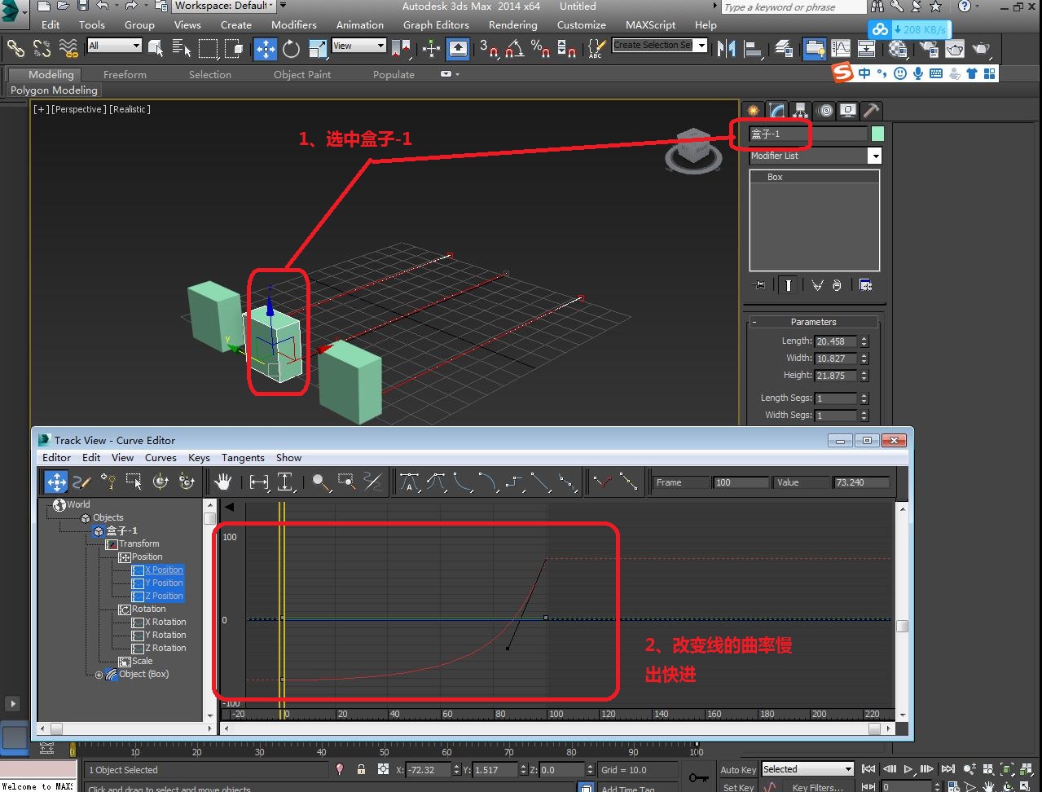The height and width of the screenshot is (792, 1042).
Task: Open the Curve Editor toolbar icon
Action: point(841,49)
